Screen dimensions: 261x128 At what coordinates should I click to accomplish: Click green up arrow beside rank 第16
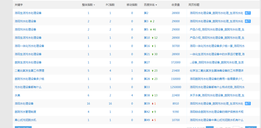pos(153,46)
